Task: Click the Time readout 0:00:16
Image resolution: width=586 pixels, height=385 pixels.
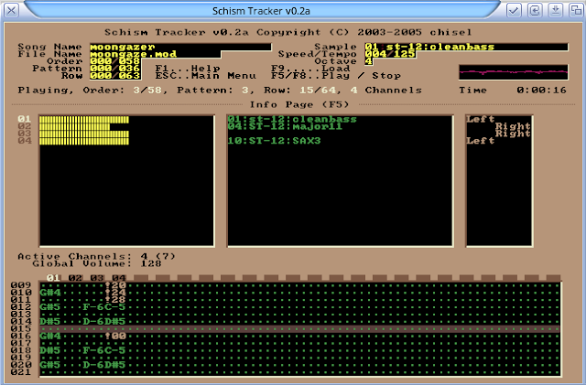Action: (541, 91)
